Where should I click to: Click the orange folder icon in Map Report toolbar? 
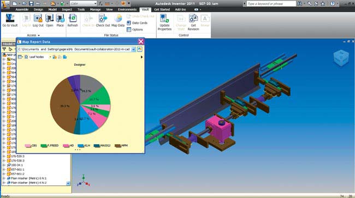click(x=55, y=57)
